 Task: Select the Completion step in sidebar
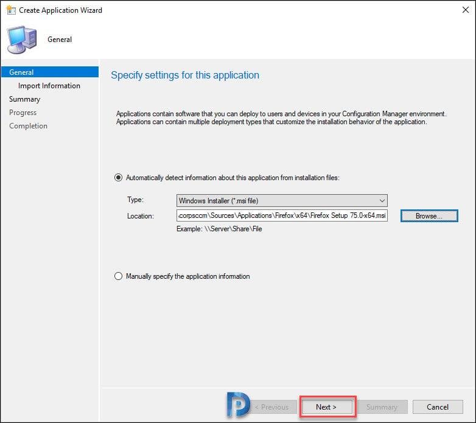(28, 126)
